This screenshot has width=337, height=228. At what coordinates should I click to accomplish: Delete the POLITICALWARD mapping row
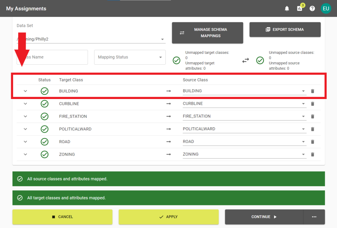pos(312,129)
